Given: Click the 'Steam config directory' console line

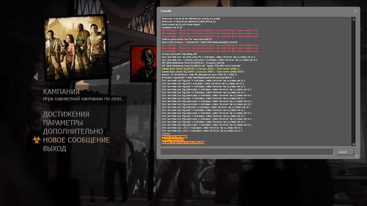Looking at the screenshot, I should (x=200, y=42).
